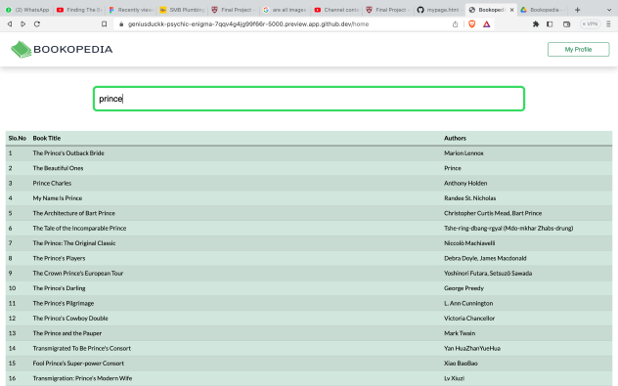Switch to the Recently viewed Figma tab
The width and height of the screenshot is (618, 386).
click(131, 10)
